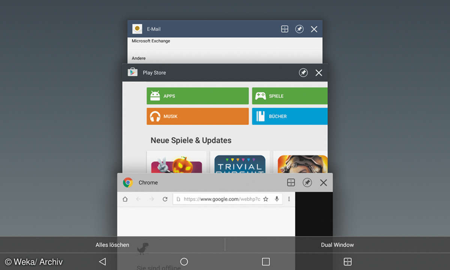Start voice search with microphone icon
450x270 pixels.
point(277,199)
